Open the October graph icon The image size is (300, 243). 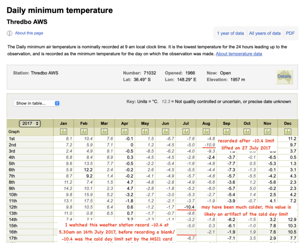pos(247,131)
